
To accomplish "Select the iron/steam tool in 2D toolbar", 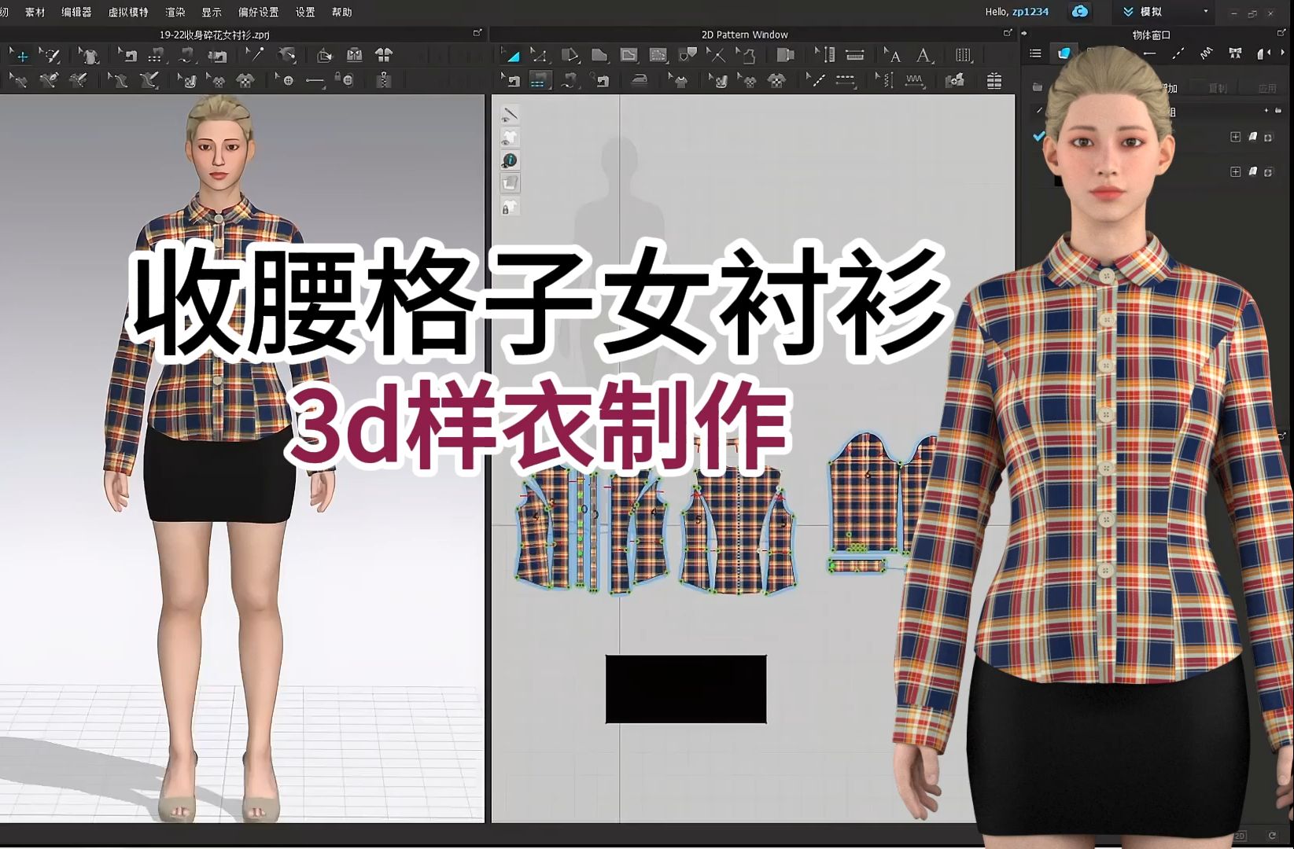I will pyautogui.click(x=639, y=80).
